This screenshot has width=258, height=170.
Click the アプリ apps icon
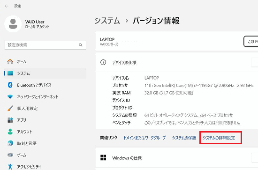[10, 120]
